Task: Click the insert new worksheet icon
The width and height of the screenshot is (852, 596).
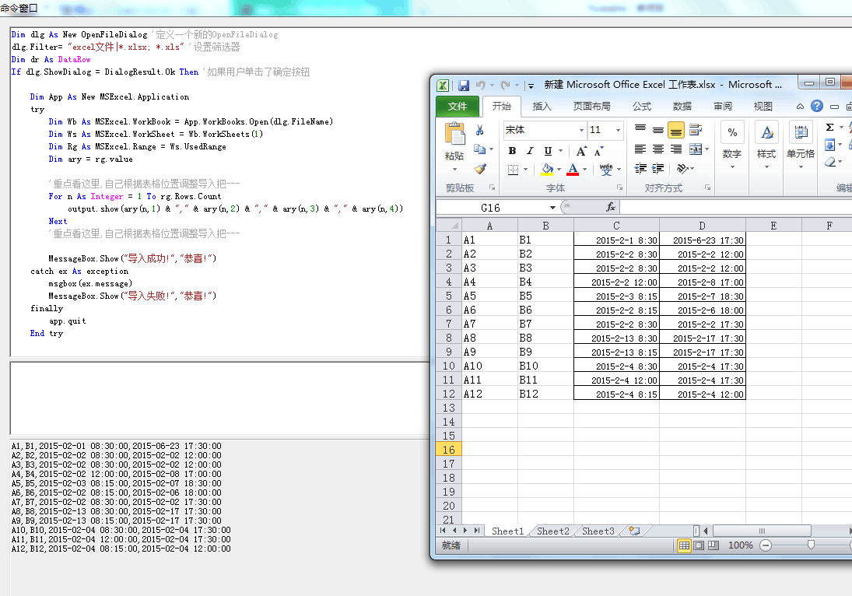Action: coord(634,531)
